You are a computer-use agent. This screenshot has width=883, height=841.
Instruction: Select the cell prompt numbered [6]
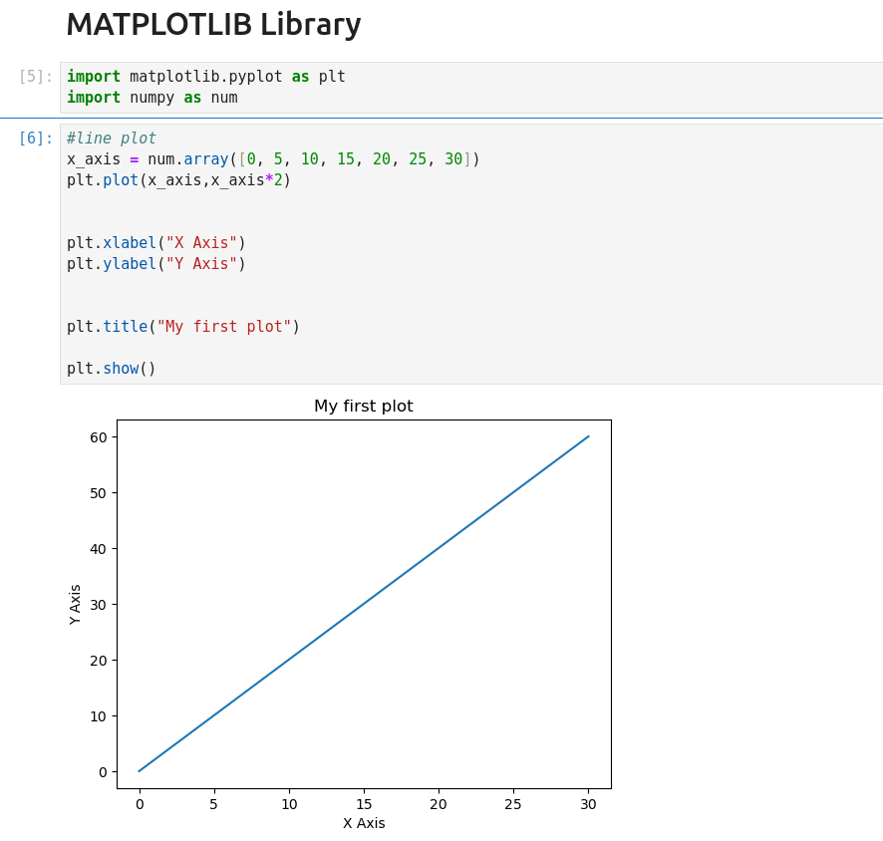(x=36, y=139)
